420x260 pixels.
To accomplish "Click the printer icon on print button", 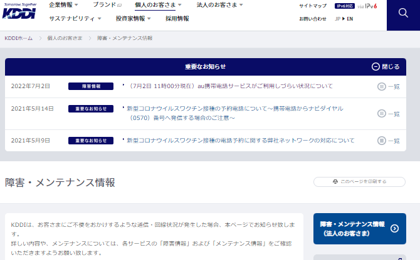I will pos(335,181).
